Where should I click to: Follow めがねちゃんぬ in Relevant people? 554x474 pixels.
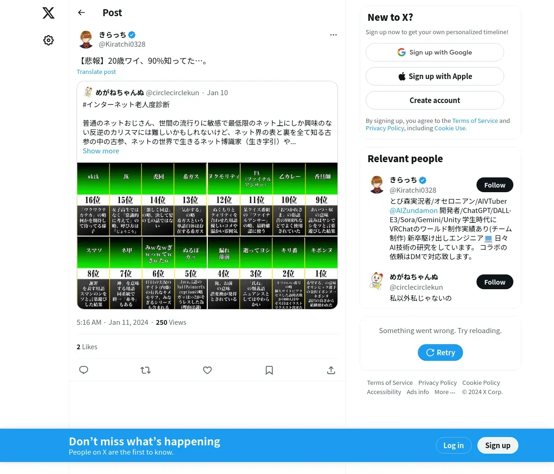(x=495, y=282)
